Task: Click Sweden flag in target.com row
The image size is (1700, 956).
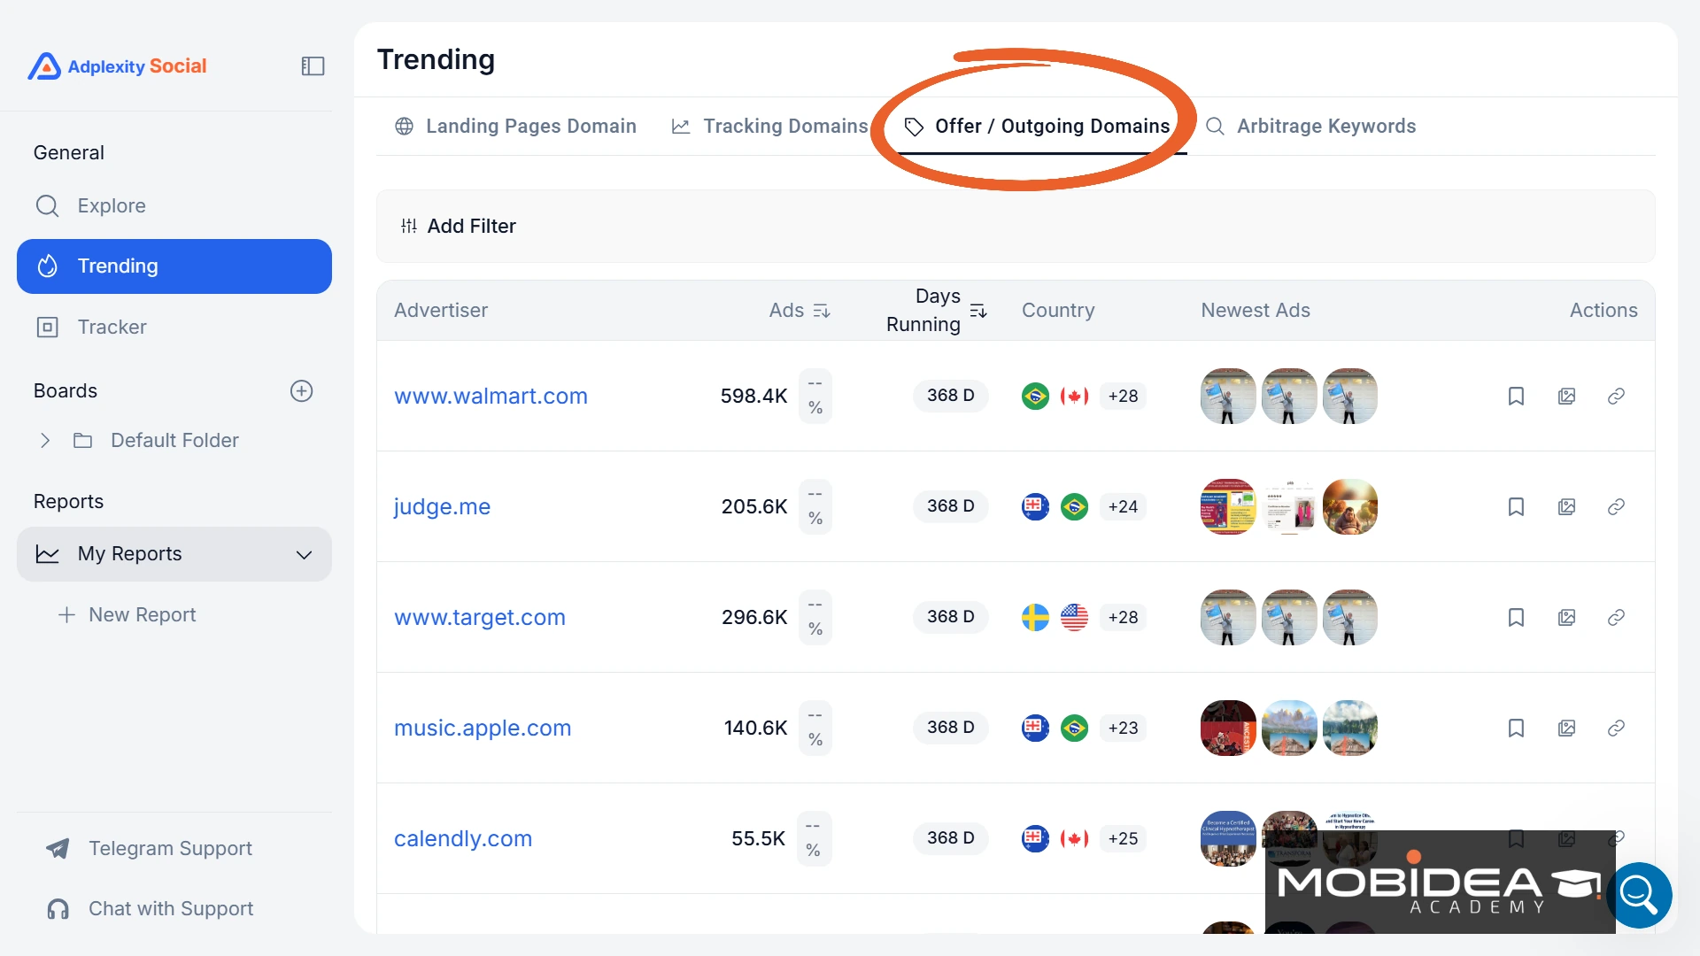Action: (x=1035, y=617)
